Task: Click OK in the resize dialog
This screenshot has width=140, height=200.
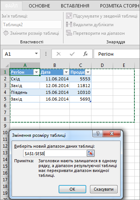Action: click(72, 189)
